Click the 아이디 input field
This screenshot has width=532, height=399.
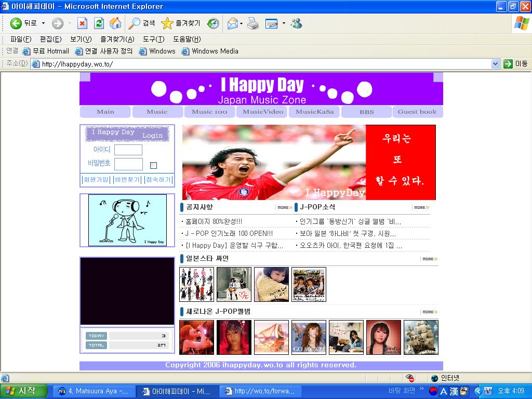click(128, 150)
